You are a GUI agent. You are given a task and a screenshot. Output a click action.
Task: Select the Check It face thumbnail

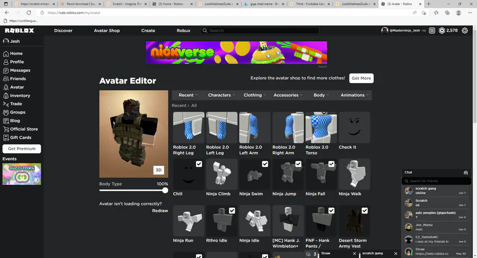pos(355,127)
